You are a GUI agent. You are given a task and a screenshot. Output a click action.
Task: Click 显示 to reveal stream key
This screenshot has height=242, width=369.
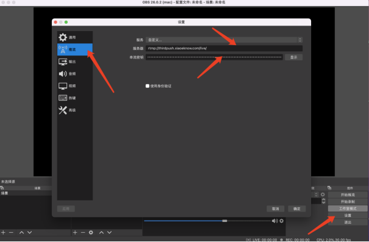[293, 57]
